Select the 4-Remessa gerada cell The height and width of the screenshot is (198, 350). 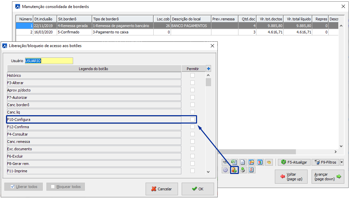click(74, 26)
